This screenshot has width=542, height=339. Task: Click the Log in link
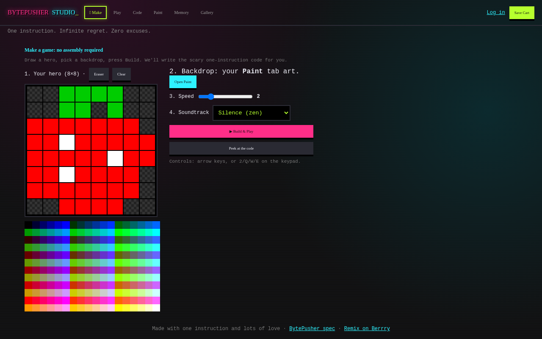(496, 13)
